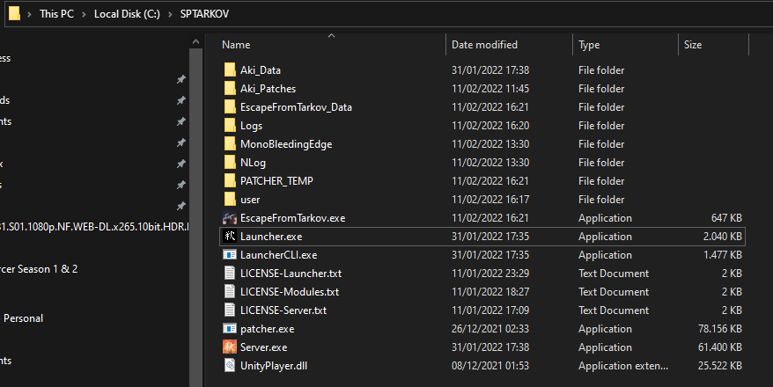The height and width of the screenshot is (387, 773).
Task: Click the navigation pane scrollbar track
Action: point(195,216)
